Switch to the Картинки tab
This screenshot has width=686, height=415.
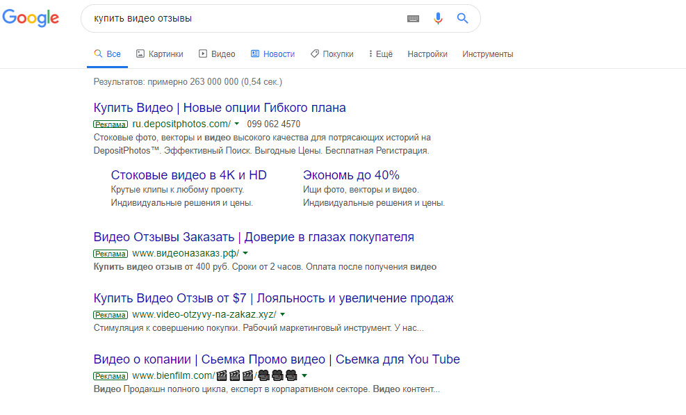coord(160,54)
